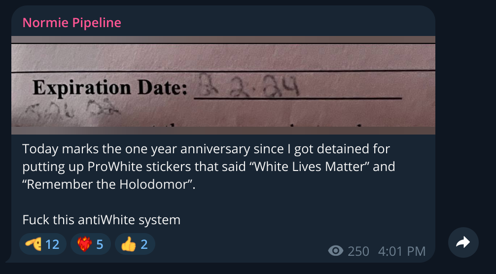Click the share forward arrow button
Image resolution: width=496 pixels, height=274 pixels.
click(x=463, y=242)
